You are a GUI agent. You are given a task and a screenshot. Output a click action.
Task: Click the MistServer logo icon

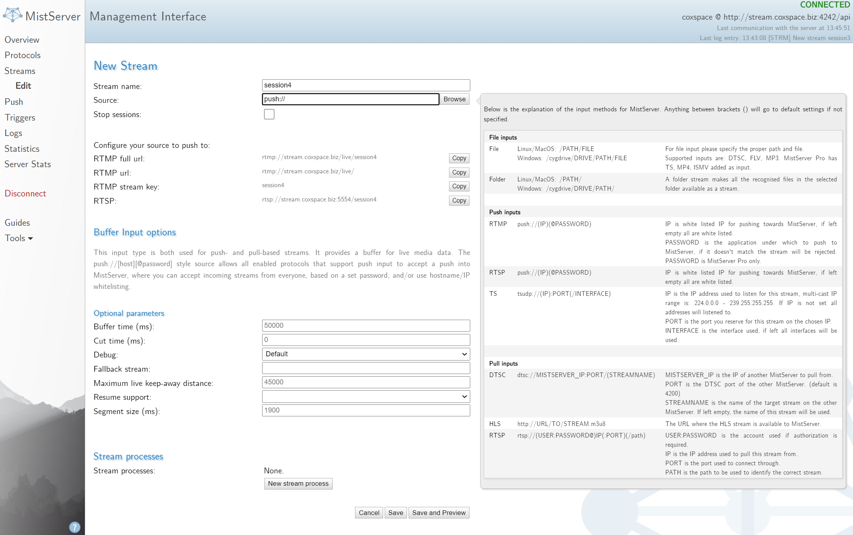point(13,15)
